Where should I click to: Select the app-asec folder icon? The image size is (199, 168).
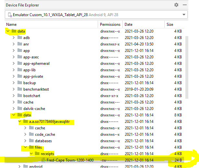pos(20,57)
